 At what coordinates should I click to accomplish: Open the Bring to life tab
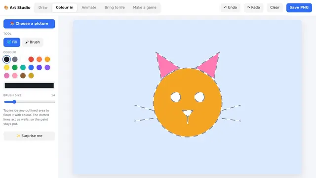click(x=115, y=7)
